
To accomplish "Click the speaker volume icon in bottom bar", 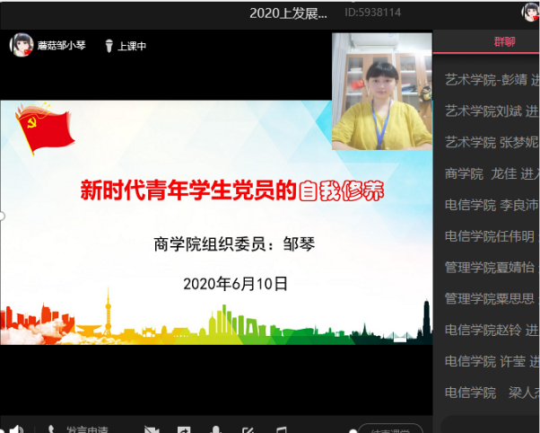I will tap(16, 429).
